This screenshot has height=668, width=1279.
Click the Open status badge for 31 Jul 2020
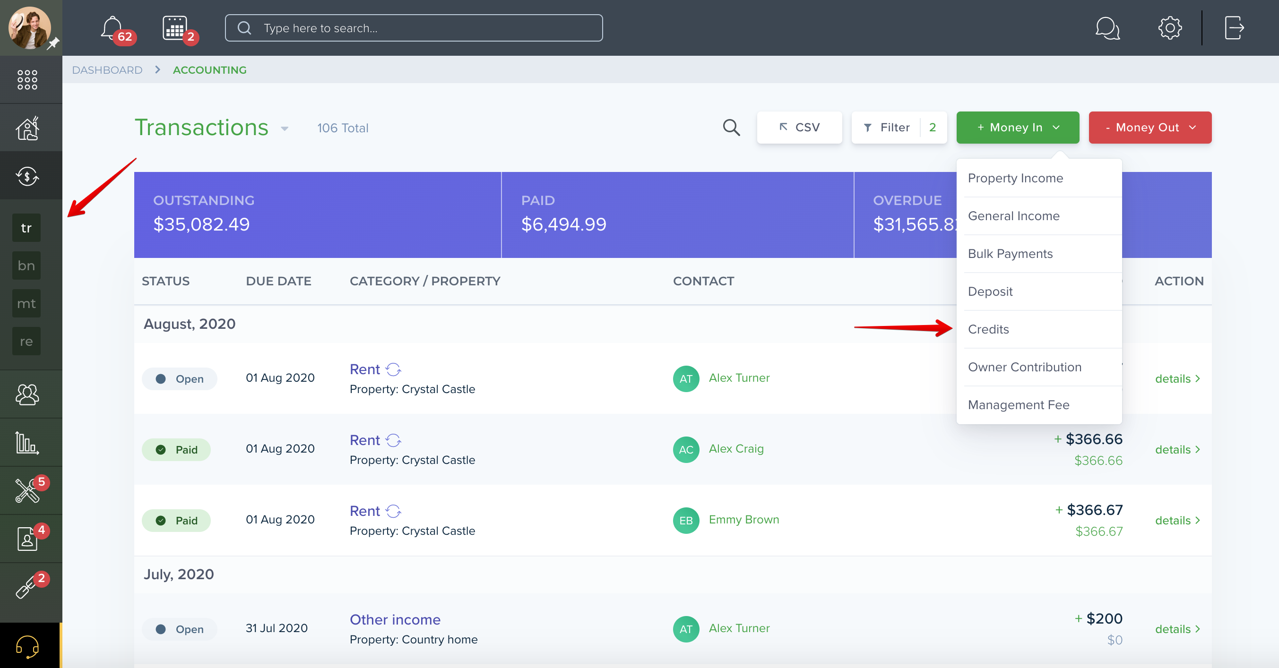pos(179,629)
